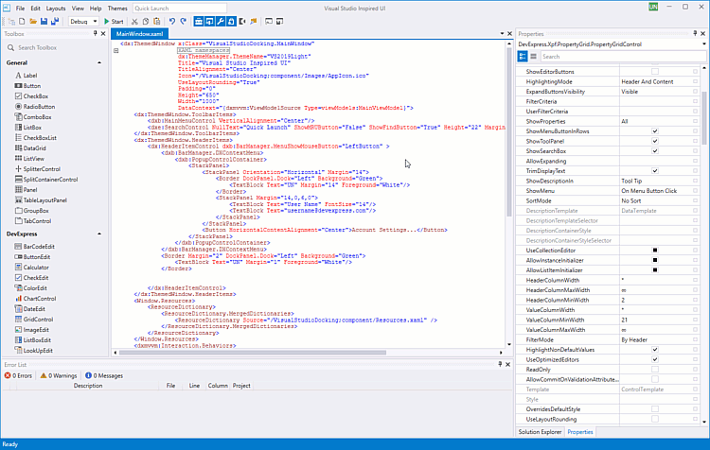Click the Open folder toolbar icon
Screen dimensions: 710x450
click(x=32, y=20)
